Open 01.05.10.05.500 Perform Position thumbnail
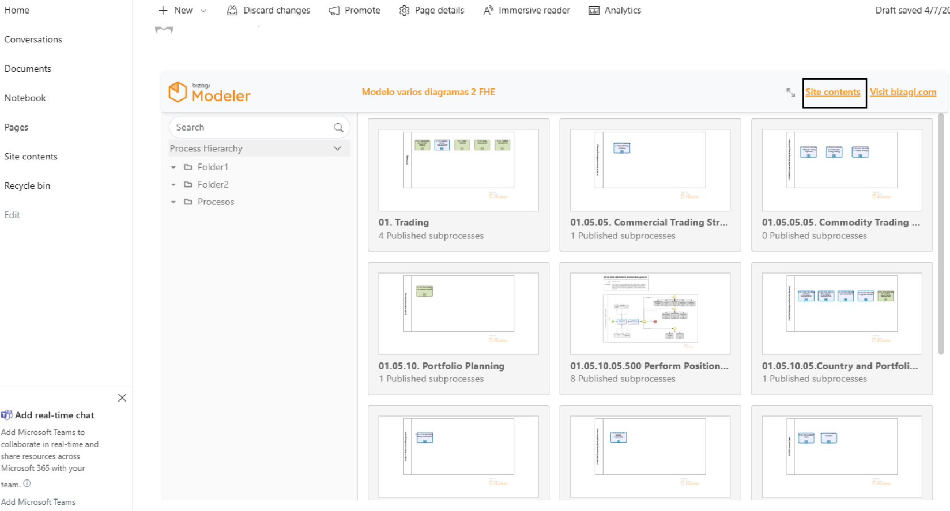Image resolution: width=950 pixels, height=511 pixels. click(650, 314)
